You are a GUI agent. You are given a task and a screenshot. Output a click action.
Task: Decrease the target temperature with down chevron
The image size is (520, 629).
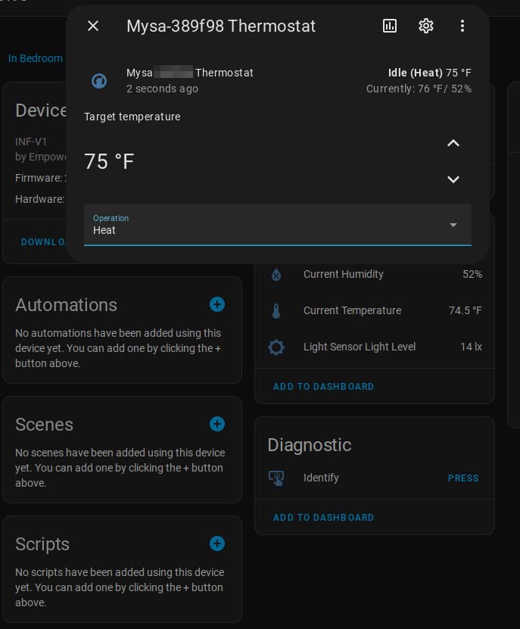pos(453,179)
